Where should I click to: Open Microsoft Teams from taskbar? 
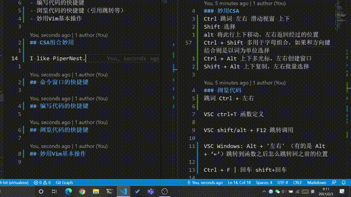pyautogui.click(x=151, y=192)
